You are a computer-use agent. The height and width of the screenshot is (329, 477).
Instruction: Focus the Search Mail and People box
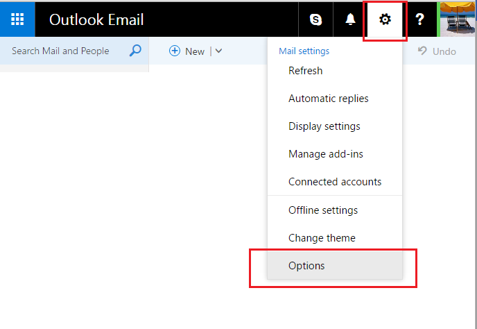point(74,51)
